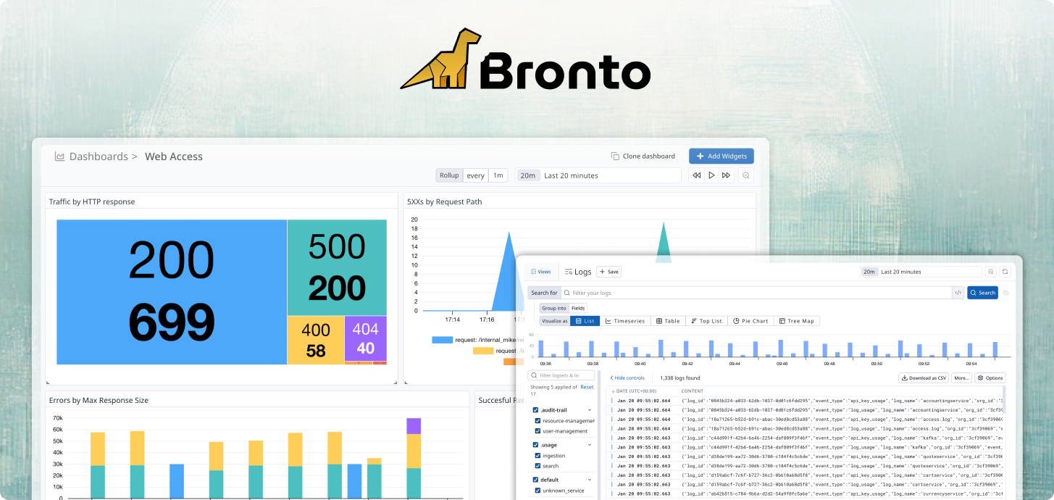Open the dashboard 'Last 20 minutes' time picker

pos(598,175)
